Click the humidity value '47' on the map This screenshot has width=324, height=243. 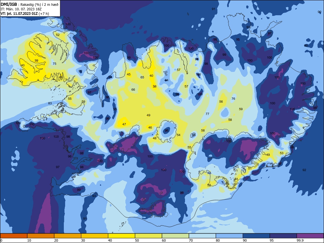[x=124, y=124]
